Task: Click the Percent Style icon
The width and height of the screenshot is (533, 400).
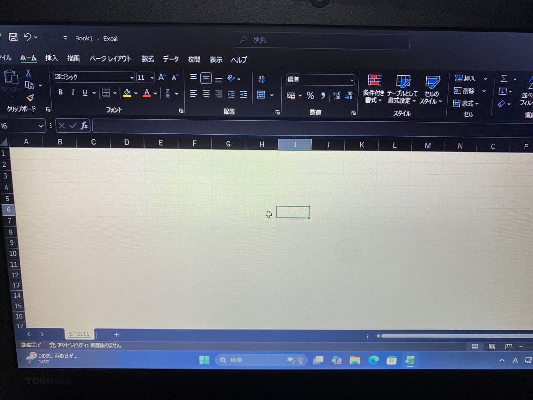Action: pos(310,96)
